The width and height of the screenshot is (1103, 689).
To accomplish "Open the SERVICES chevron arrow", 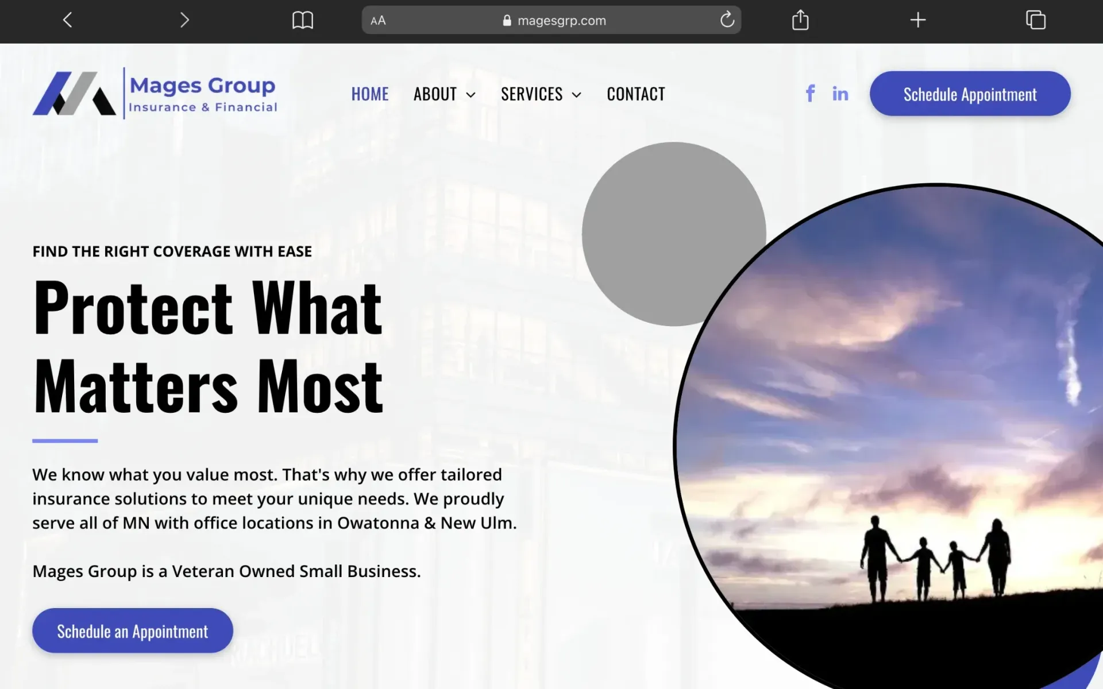I will pyautogui.click(x=576, y=95).
